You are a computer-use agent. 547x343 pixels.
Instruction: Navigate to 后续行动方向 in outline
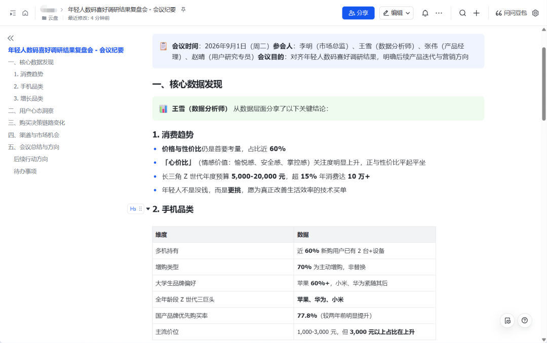[31, 159]
